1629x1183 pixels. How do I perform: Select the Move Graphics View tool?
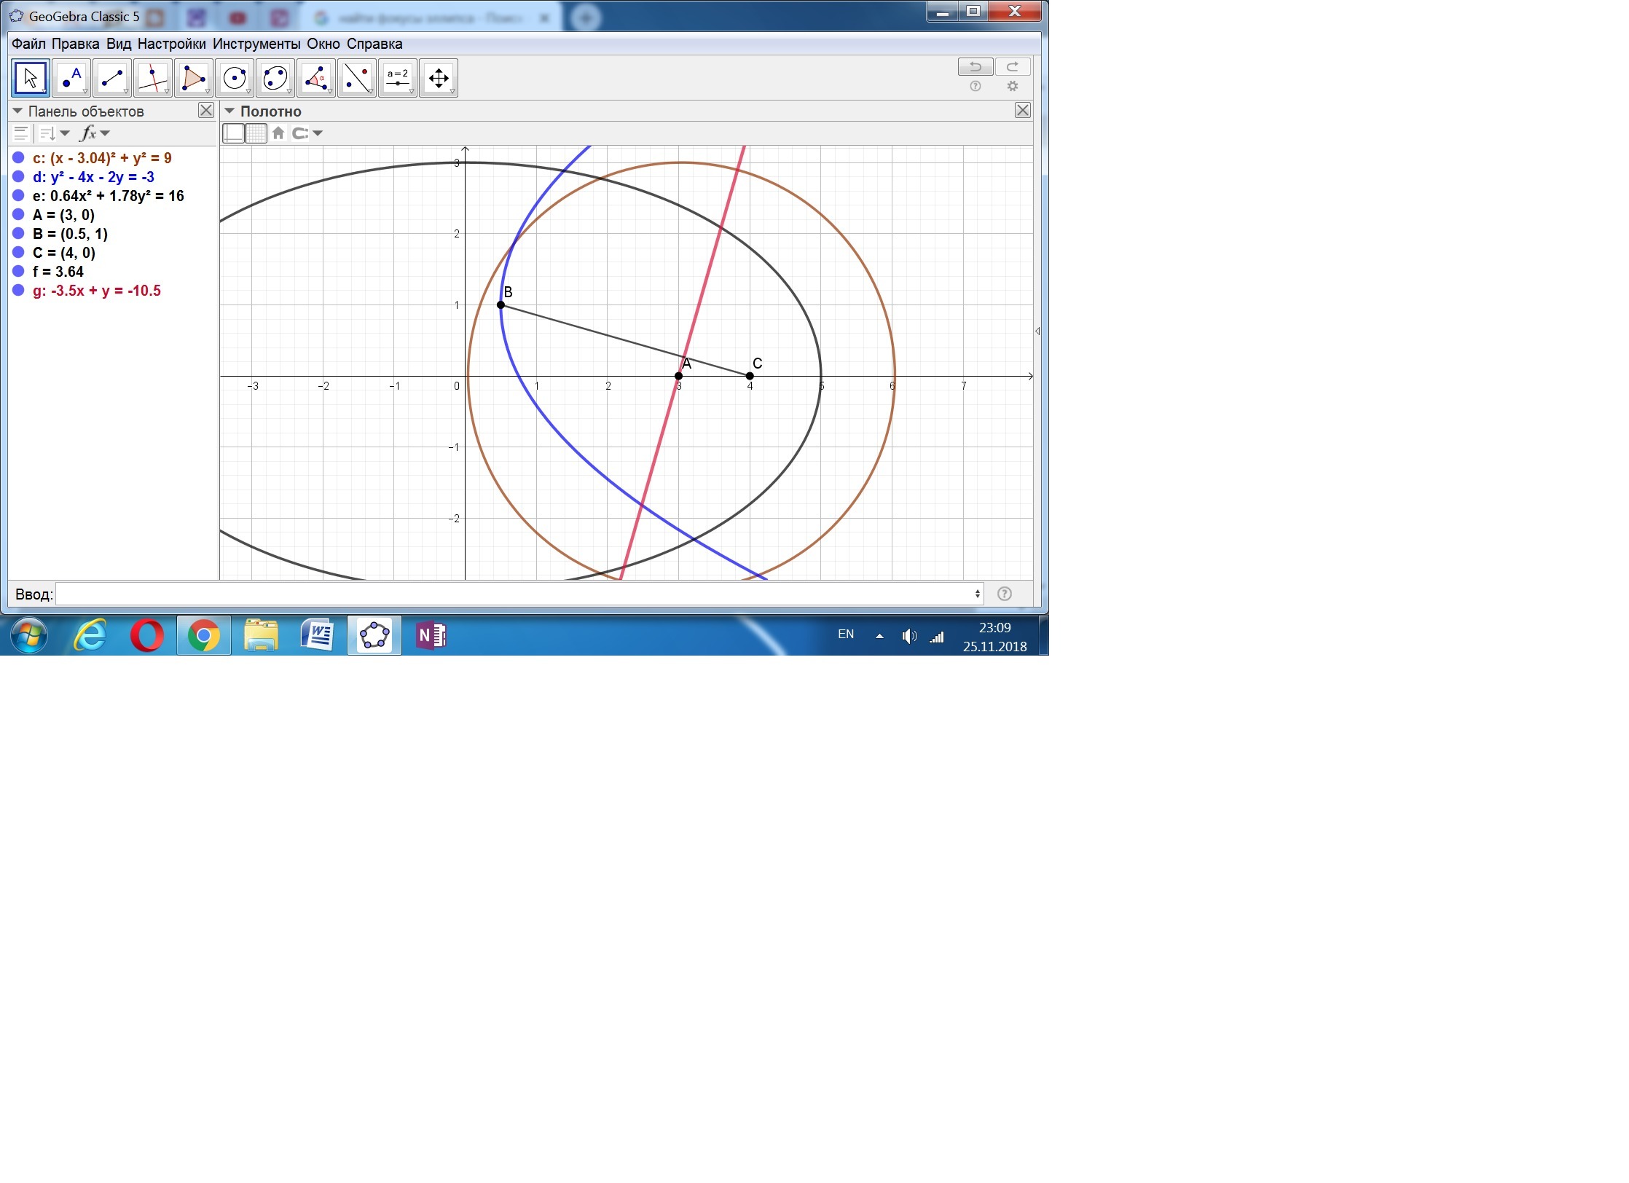click(439, 78)
